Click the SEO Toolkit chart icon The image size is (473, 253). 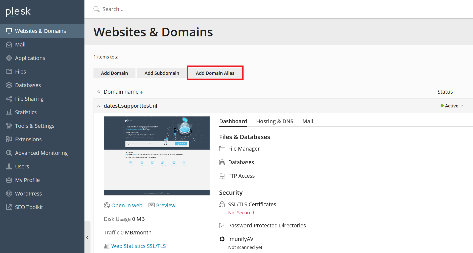[9, 207]
